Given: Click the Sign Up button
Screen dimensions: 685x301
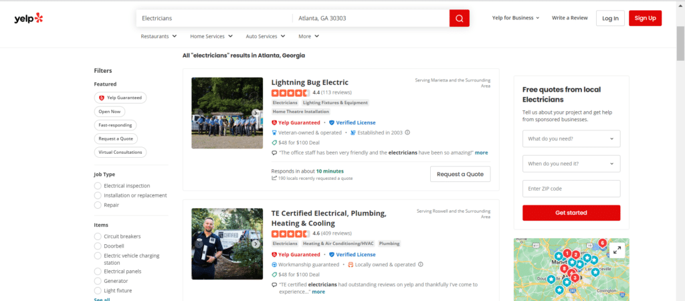Looking at the screenshot, I should pos(646,18).
